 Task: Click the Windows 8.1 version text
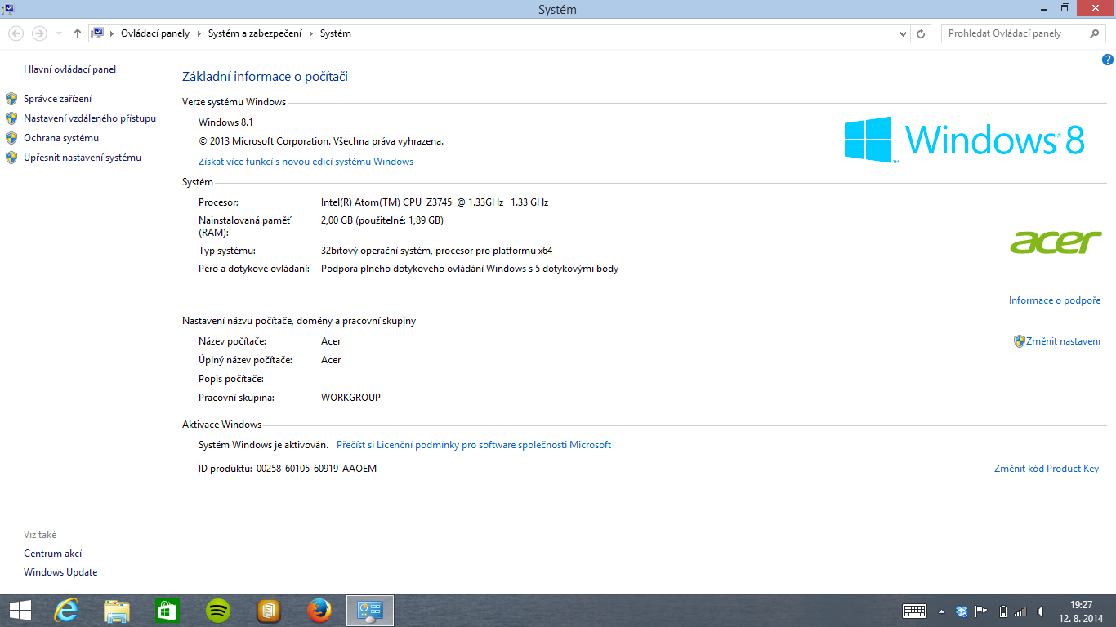(x=226, y=122)
